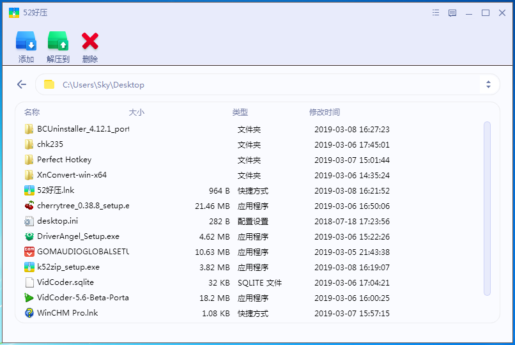The height and width of the screenshot is (345, 515).
Task: Click the file name "chk235"
Action: click(50, 144)
